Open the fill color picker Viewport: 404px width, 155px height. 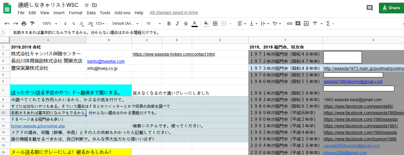pyautogui.click(x=206, y=24)
